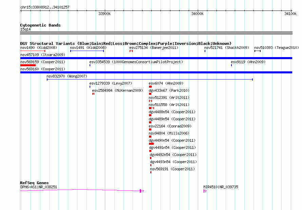
Task: Click dgv4490n54 (Cooper2011) label
Action: point(172,140)
